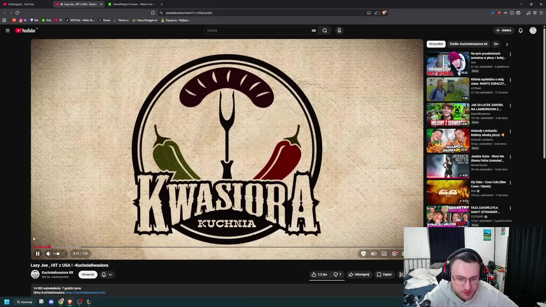
Task: Open Discord from the taskbar
Action: (x=51, y=302)
